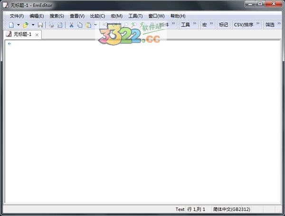Open the 编辑(E) menu
The width and height of the screenshot is (285, 216).
coord(37,16)
